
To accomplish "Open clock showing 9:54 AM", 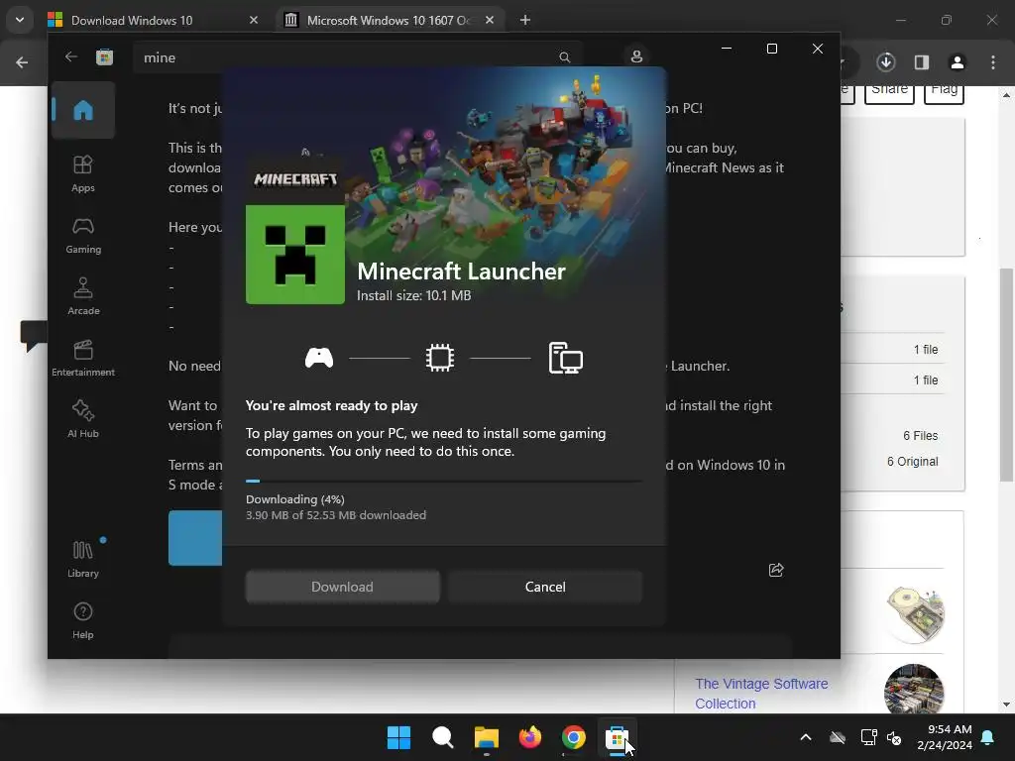I will [x=945, y=737].
